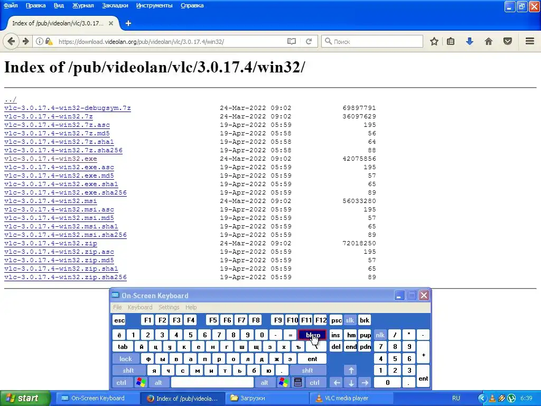Reload the page with the refresh icon
Viewport: 541px width, 406px height.
pos(309,41)
